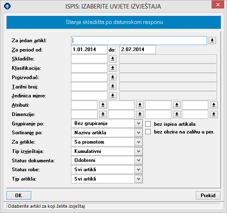
Task: Click the Proizvođač lookup arrow icon
Action: [x=112, y=77]
